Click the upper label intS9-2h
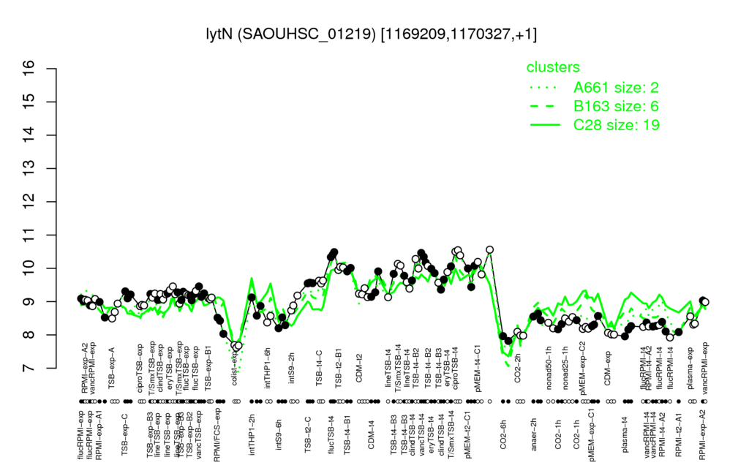This screenshot has height=468, width=749. pos(292,369)
